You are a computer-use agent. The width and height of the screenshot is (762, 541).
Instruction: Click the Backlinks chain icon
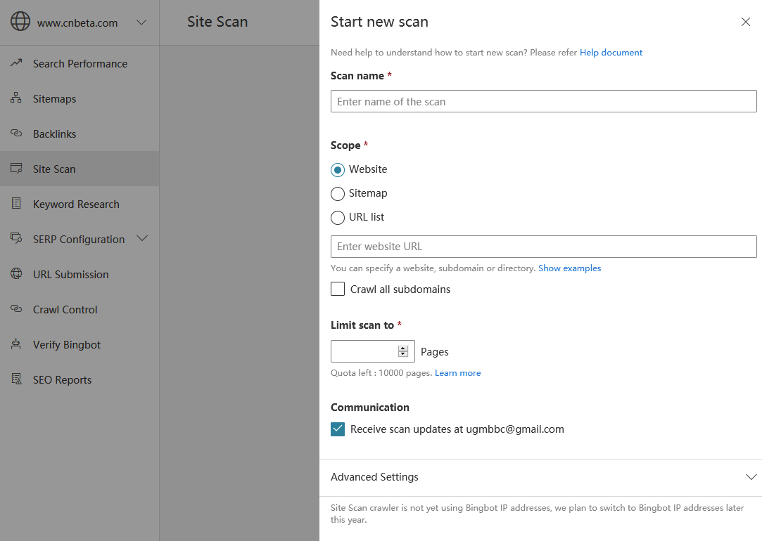(x=16, y=133)
